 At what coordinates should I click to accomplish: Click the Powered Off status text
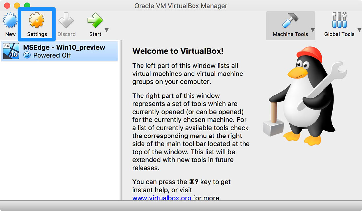52,55
